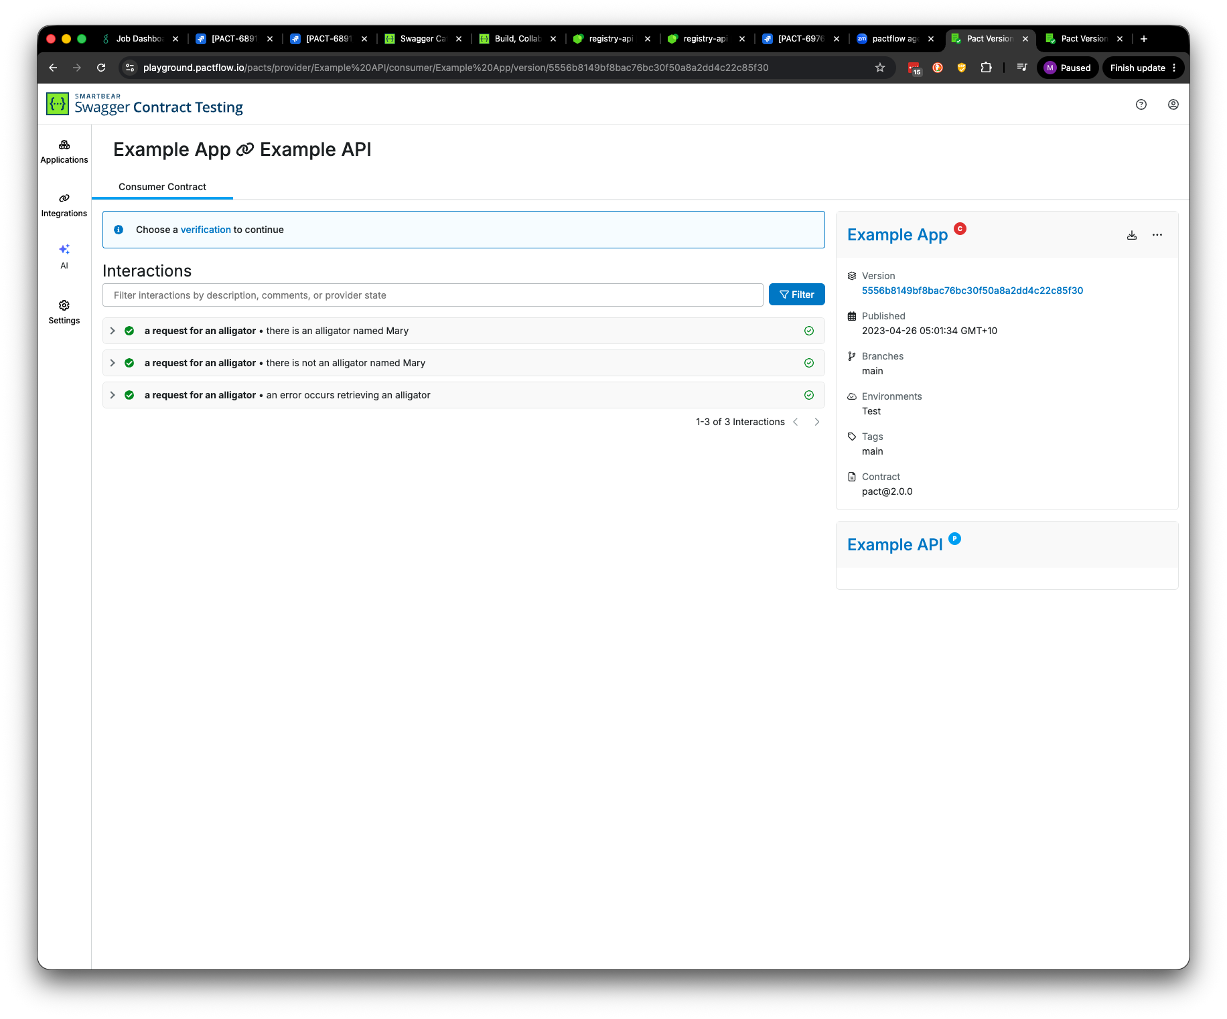This screenshot has width=1227, height=1019.
Task: Open the help question mark icon
Action: 1141,104
